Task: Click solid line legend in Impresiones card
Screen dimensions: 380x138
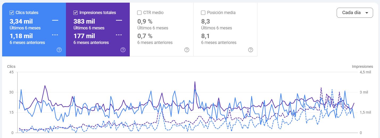Action: [x=119, y=20]
